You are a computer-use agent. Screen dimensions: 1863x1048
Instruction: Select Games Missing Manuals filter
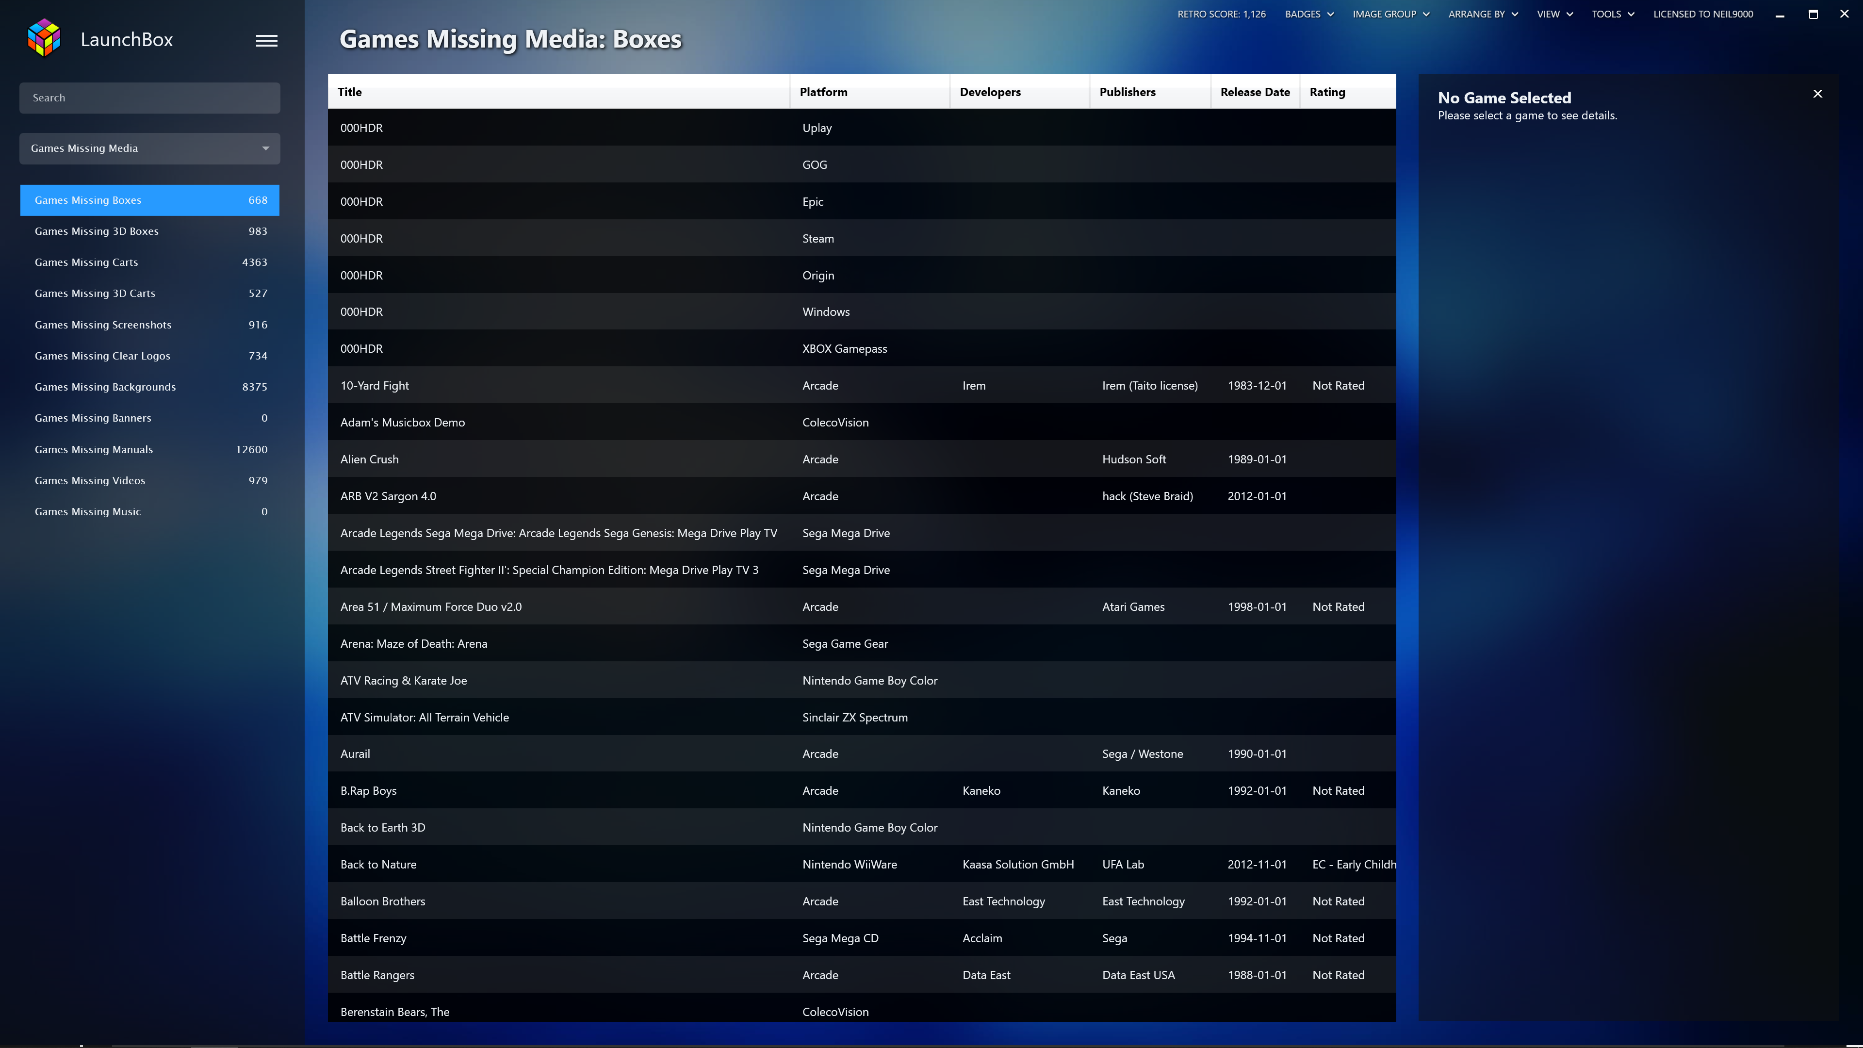coord(150,449)
